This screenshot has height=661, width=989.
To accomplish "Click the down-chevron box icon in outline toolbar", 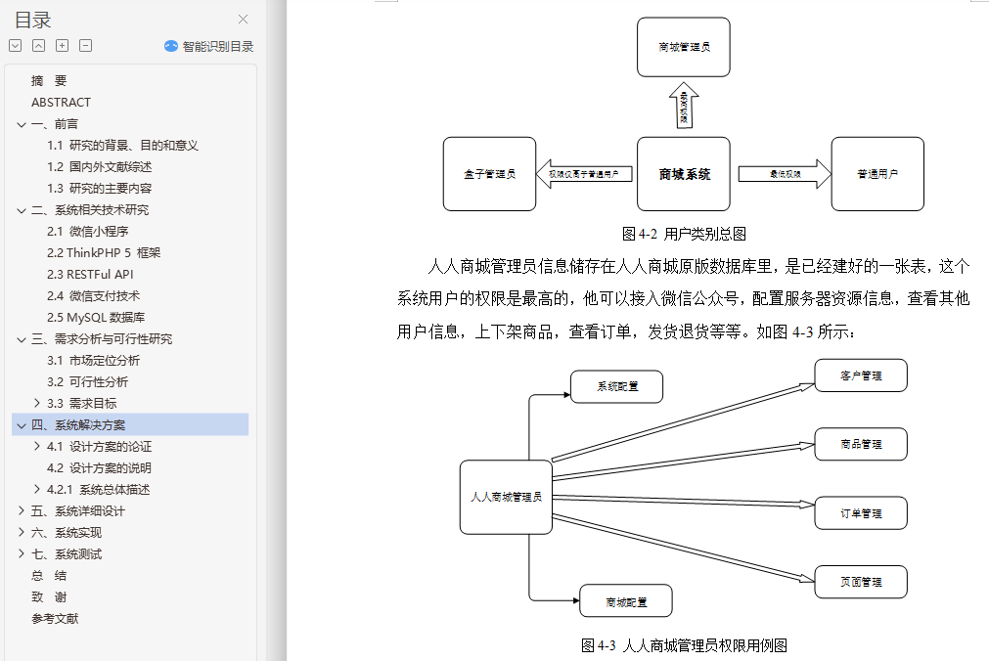I will click(x=16, y=45).
